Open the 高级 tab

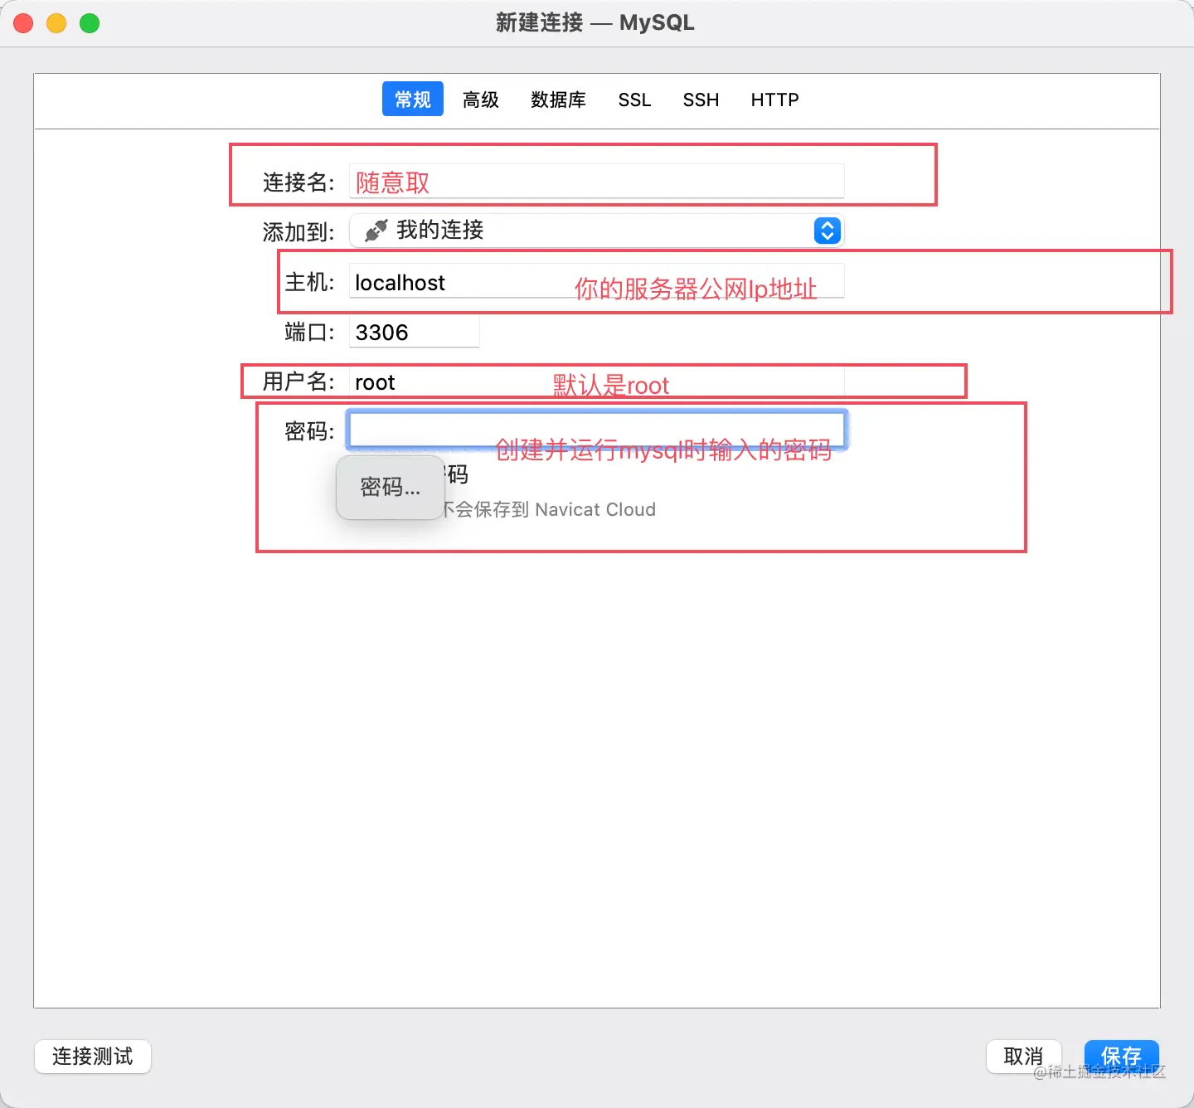[x=481, y=100]
